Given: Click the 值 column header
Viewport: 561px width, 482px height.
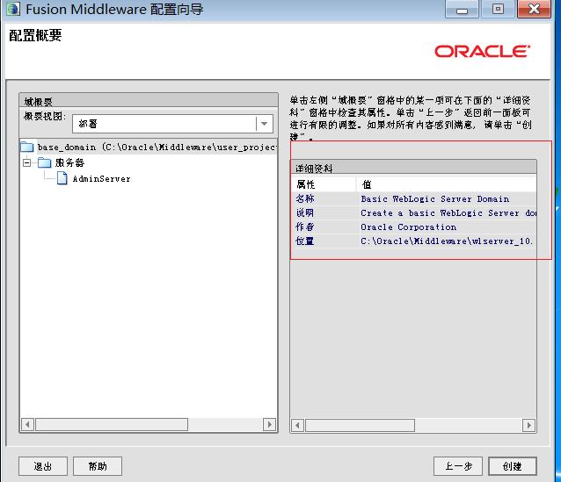Looking at the screenshot, I should [x=447, y=184].
